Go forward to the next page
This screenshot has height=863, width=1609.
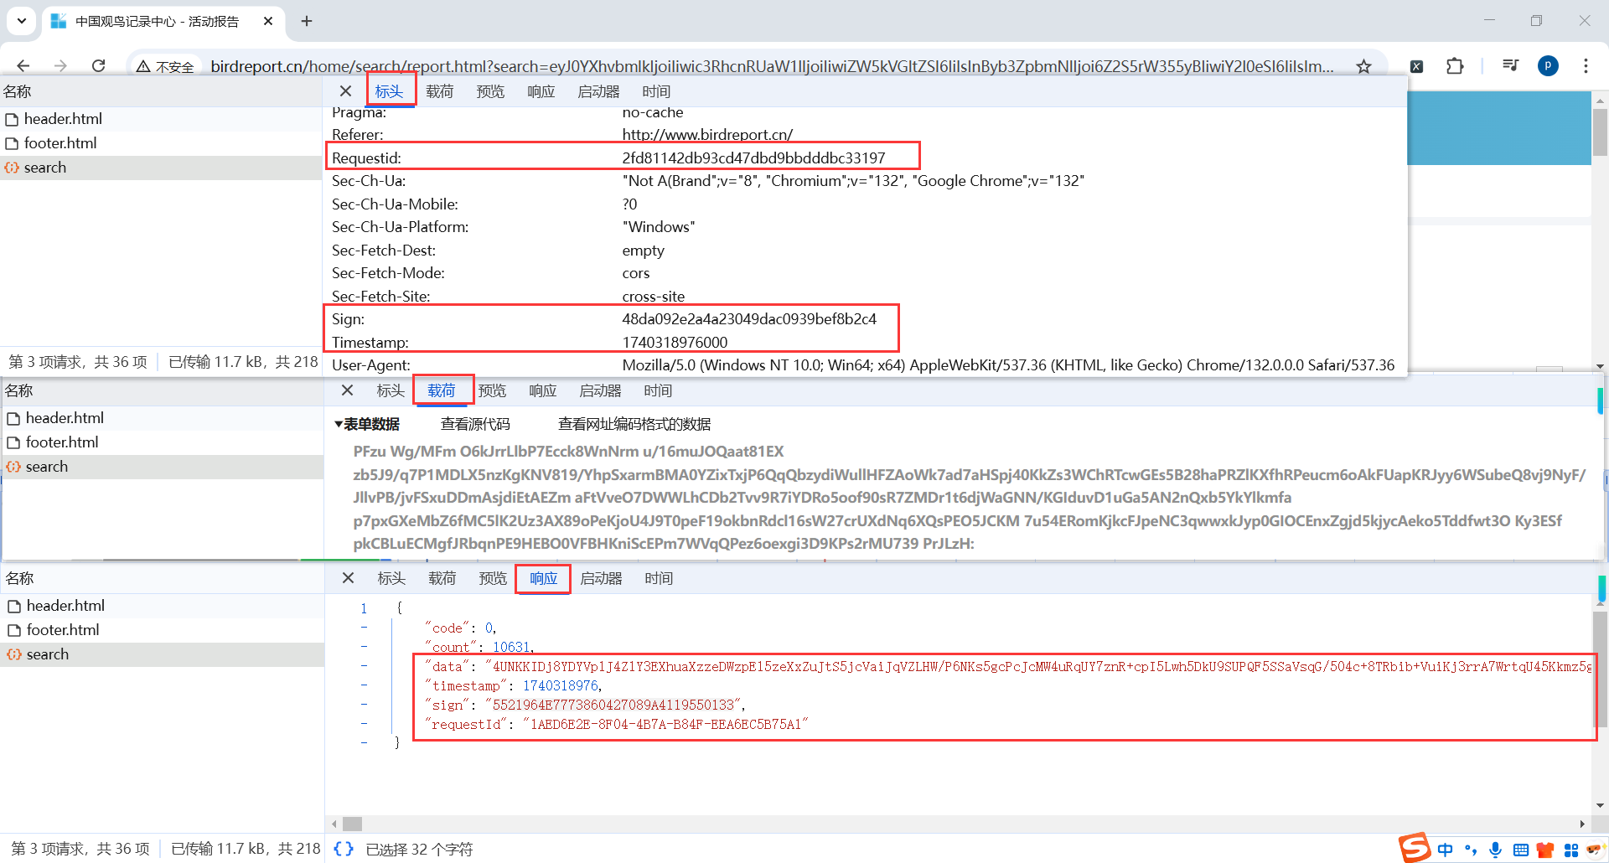(x=60, y=65)
